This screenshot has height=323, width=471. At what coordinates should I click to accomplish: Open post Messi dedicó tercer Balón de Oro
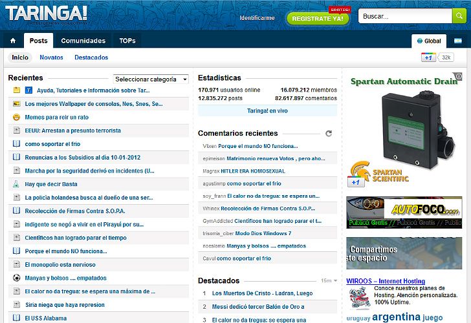(x=258, y=306)
